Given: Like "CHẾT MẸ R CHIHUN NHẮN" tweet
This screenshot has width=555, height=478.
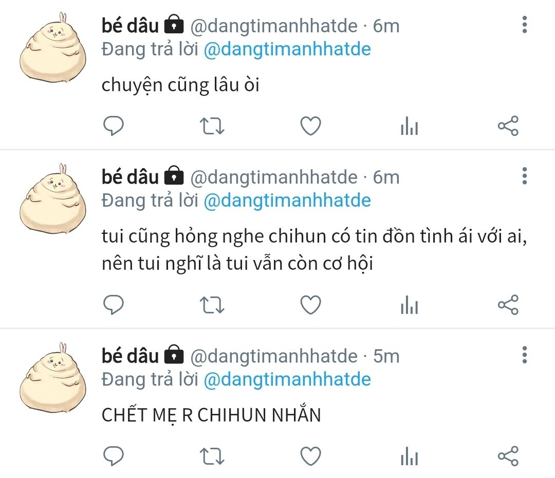Looking at the screenshot, I should 310,456.
